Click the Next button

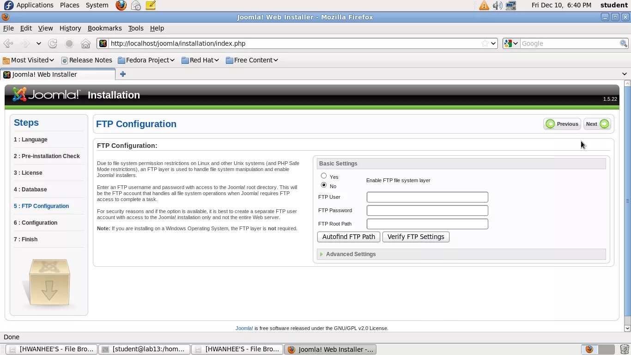coord(597,124)
